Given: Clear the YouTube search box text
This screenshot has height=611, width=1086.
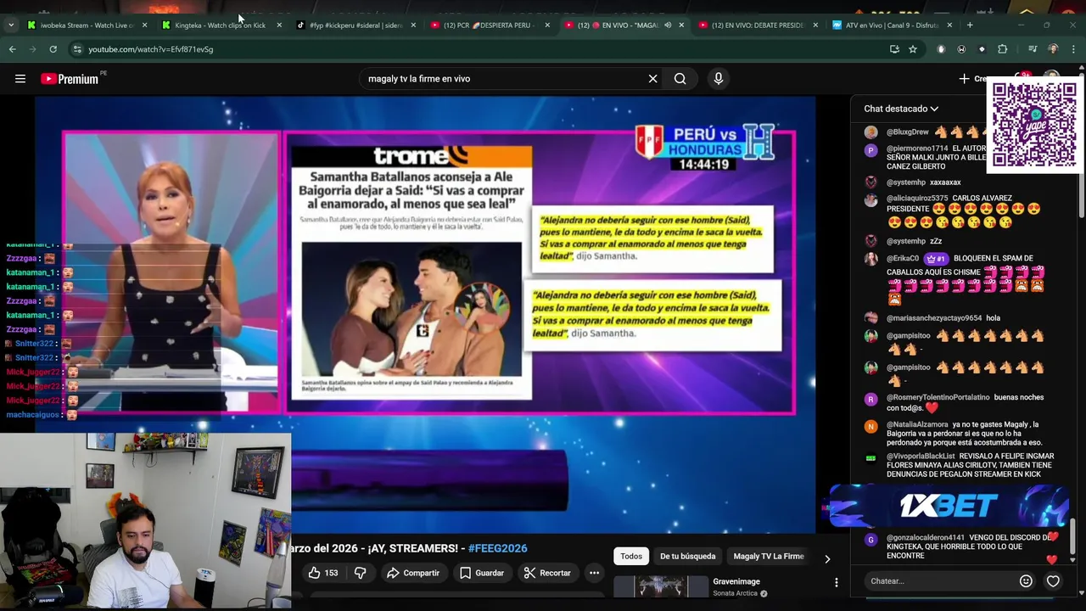Looking at the screenshot, I should tap(652, 79).
